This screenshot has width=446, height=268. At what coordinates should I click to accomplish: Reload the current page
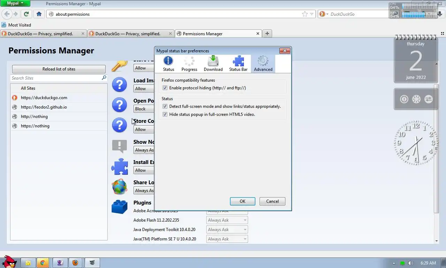[26, 14]
